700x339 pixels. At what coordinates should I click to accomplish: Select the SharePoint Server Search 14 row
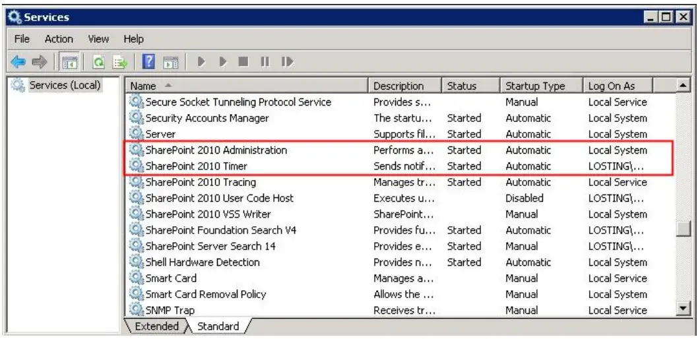tap(401, 246)
